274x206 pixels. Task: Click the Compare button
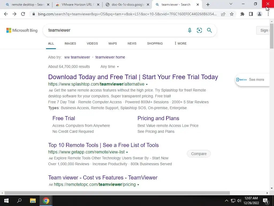pyautogui.click(x=199, y=154)
